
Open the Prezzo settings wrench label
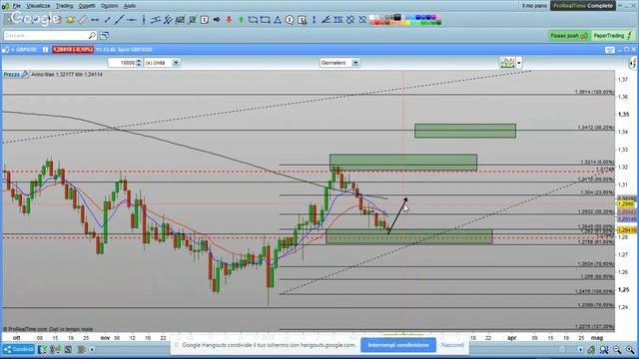(16, 75)
